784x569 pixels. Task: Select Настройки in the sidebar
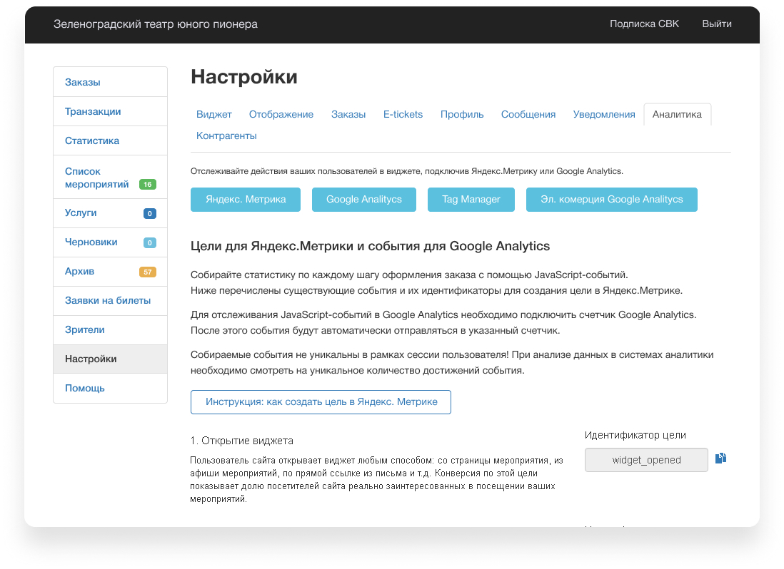[x=110, y=359]
